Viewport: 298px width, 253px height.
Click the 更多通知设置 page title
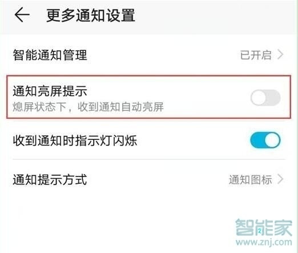91,15
